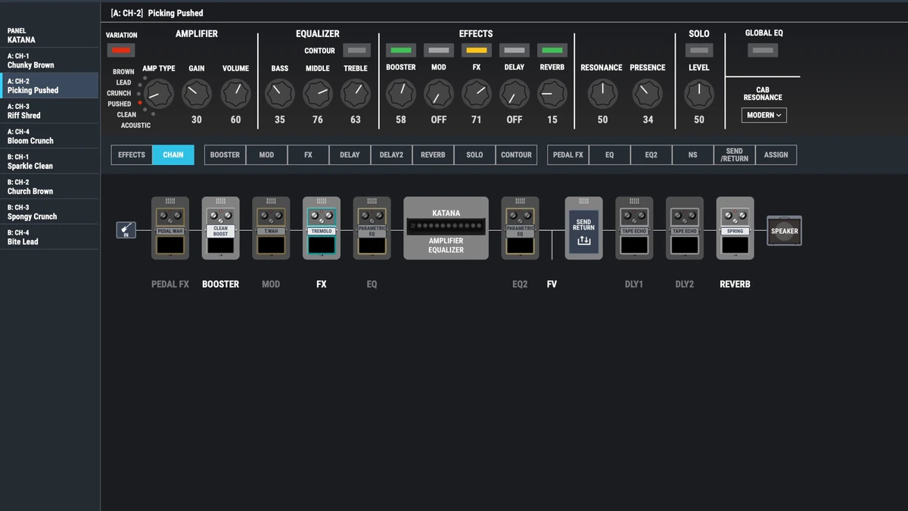Click the Katana Amplifier Equalizer block
This screenshot has width=908, height=511.
pos(446,228)
